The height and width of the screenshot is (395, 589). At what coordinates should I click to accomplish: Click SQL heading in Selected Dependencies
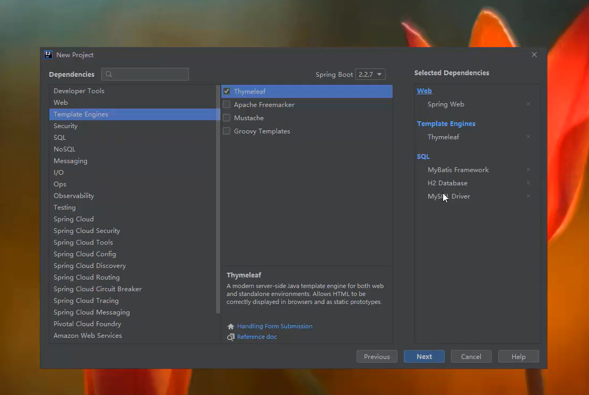(x=423, y=157)
